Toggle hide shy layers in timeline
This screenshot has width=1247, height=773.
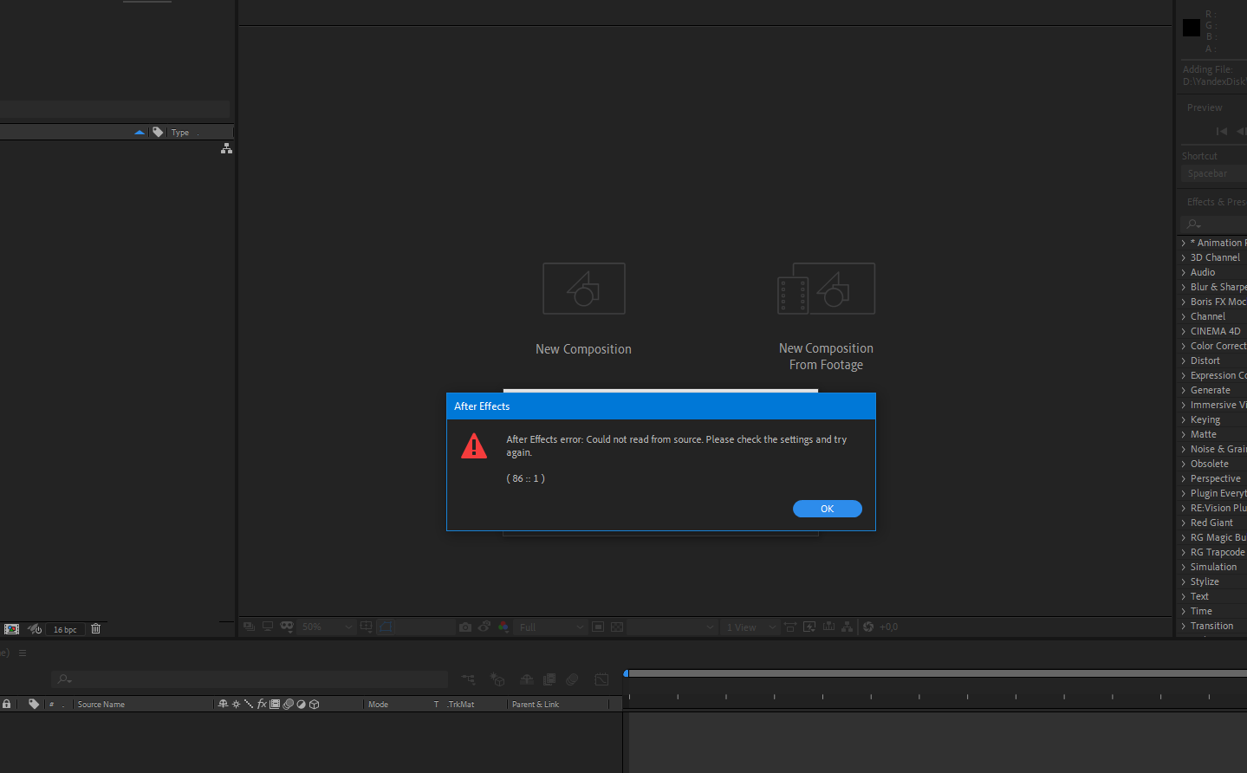pos(526,679)
